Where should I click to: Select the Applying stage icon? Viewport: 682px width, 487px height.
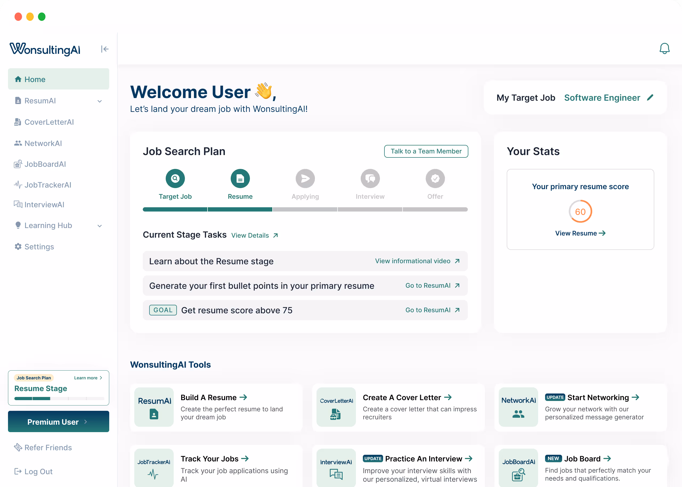(305, 178)
